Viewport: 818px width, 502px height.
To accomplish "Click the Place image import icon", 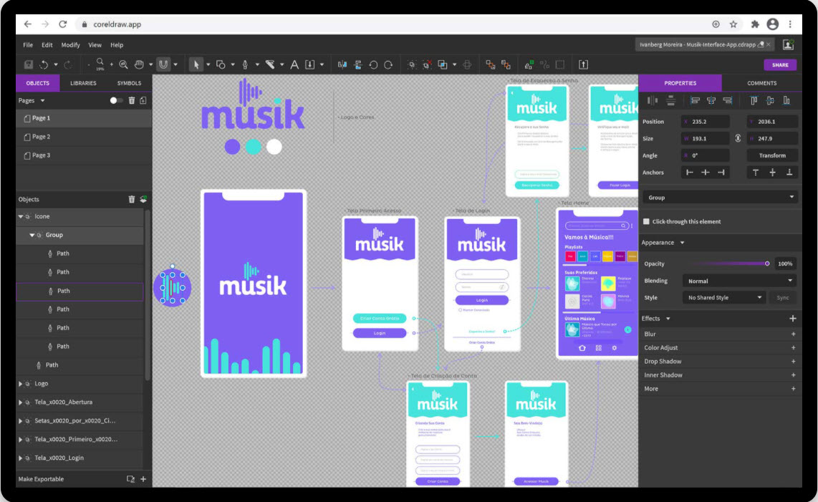I will coord(310,64).
